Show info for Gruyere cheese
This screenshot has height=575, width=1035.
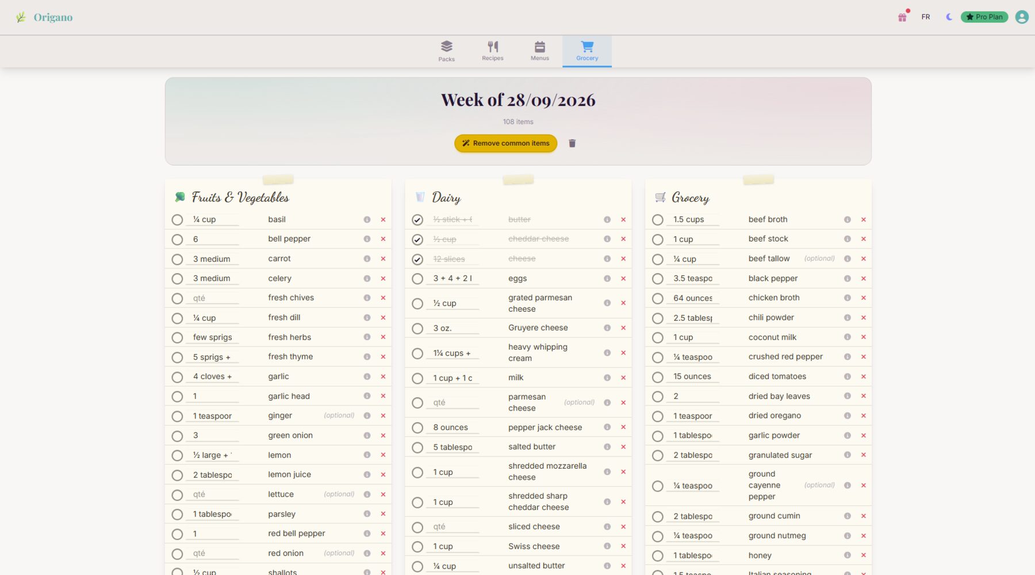pos(607,328)
